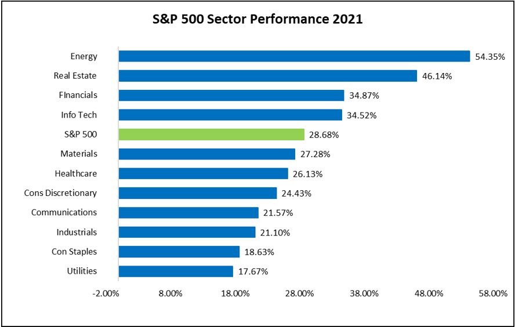
Task: Click the Real Estate bar
Action: 267,76
